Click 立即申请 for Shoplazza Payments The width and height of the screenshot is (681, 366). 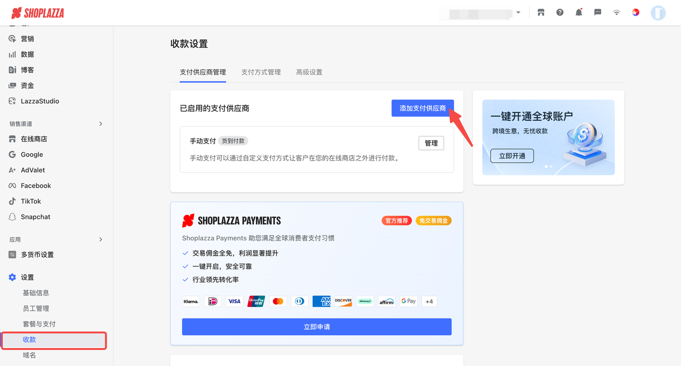pyautogui.click(x=317, y=327)
